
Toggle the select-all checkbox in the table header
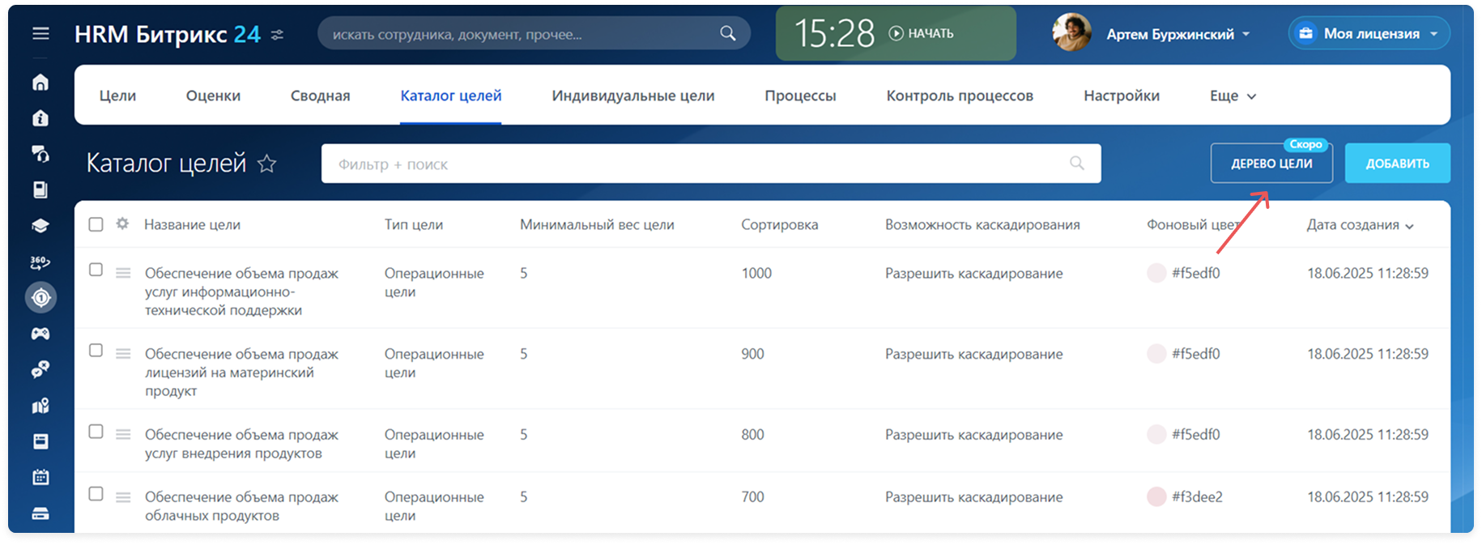pos(96,224)
